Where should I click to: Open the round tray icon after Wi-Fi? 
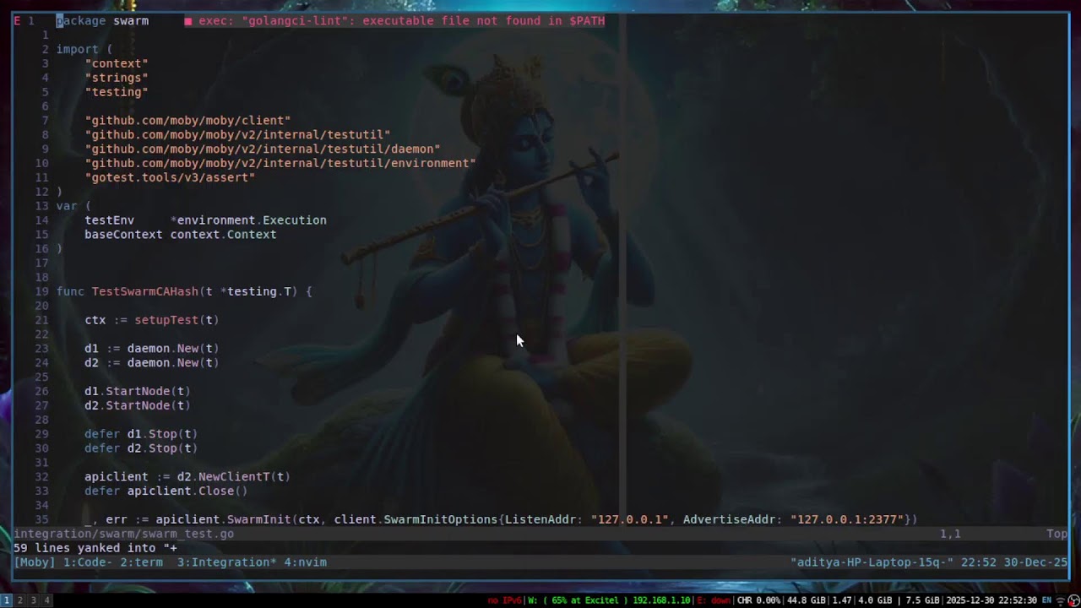click(x=1074, y=600)
